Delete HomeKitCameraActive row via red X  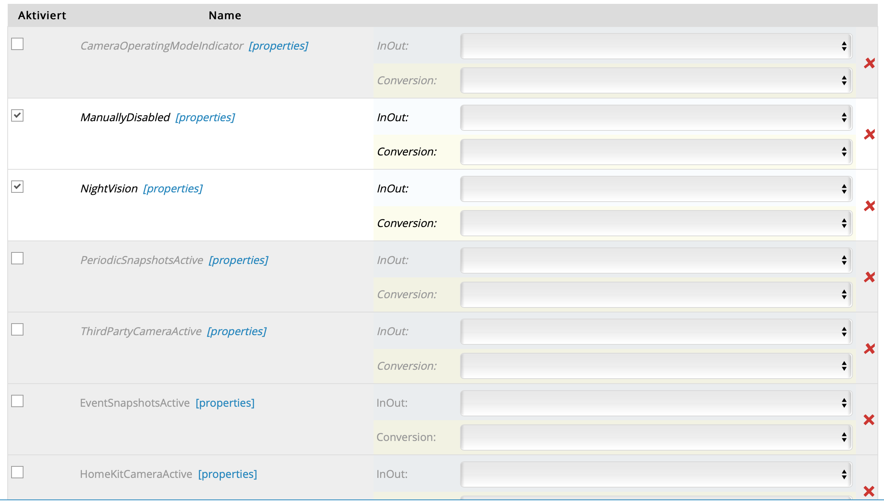(x=869, y=491)
